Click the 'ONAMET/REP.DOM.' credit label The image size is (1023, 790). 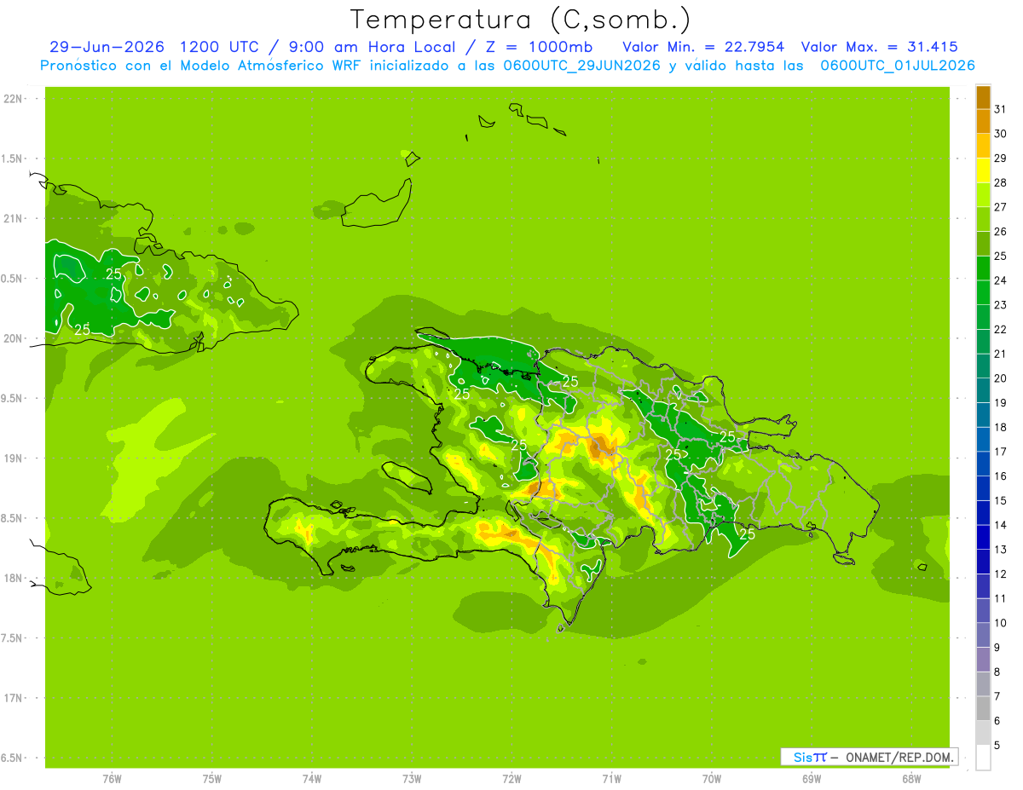tap(899, 757)
